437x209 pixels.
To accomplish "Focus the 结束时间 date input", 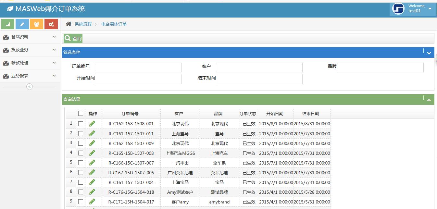I will [x=259, y=79].
